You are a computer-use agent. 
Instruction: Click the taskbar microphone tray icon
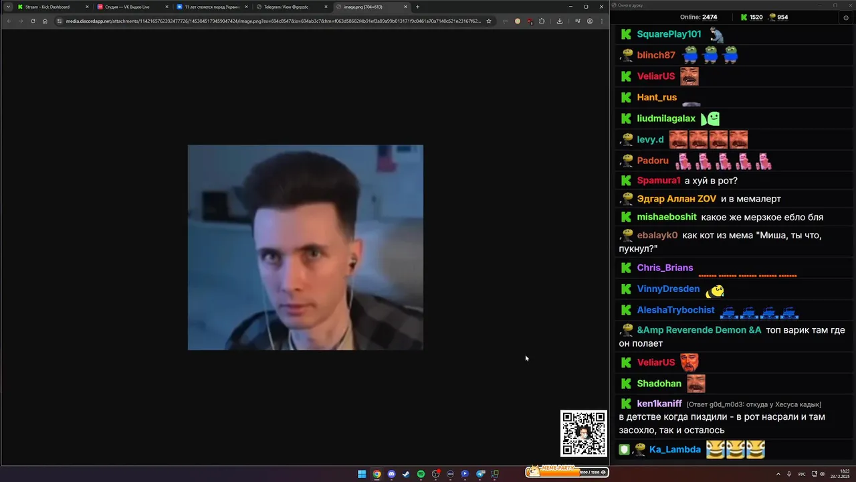pos(789,474)
